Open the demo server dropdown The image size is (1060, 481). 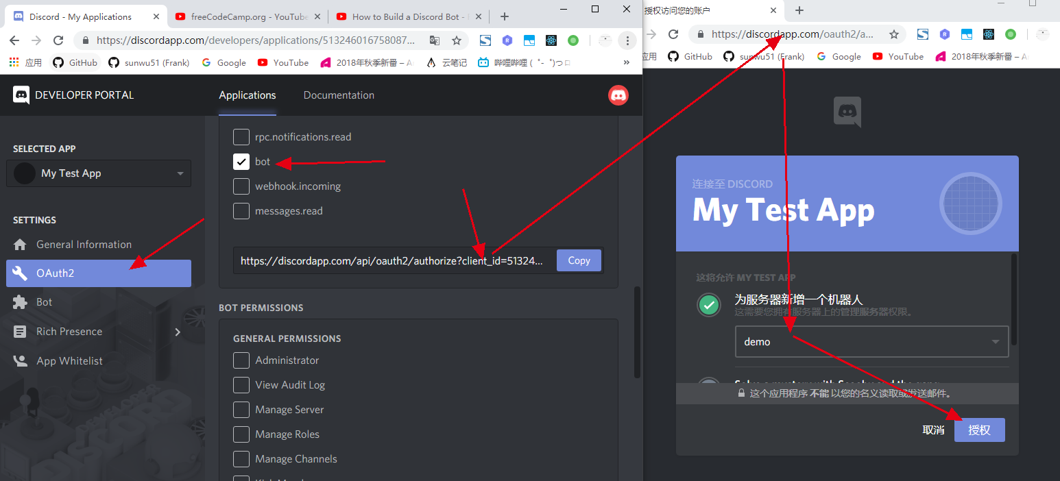[871, 342]
